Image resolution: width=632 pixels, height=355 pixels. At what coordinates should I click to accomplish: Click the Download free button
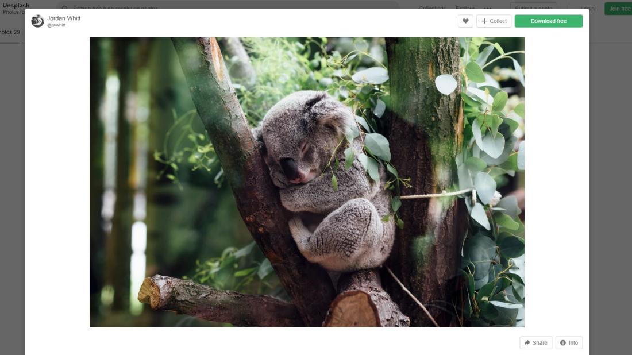pos(548,21)
